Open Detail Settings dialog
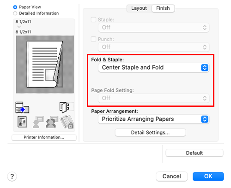Viewport: 231px width, 188px height. pos(150,132)
